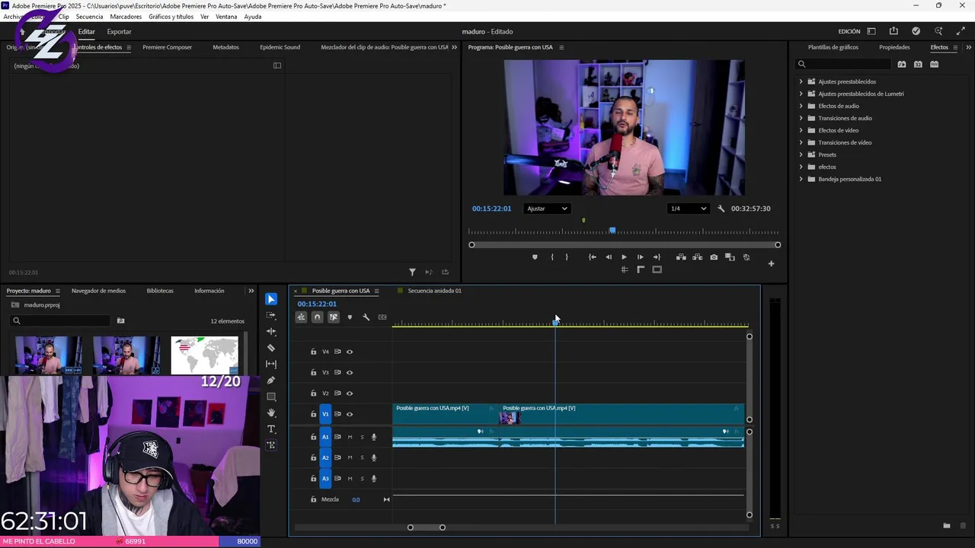
Task: Expand the Efectos de video bin
Action: (801, 130)
